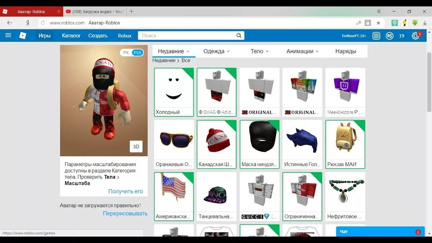Reload the page in address bar
This screenshot has height=243, width=432.
pos(43,23)
